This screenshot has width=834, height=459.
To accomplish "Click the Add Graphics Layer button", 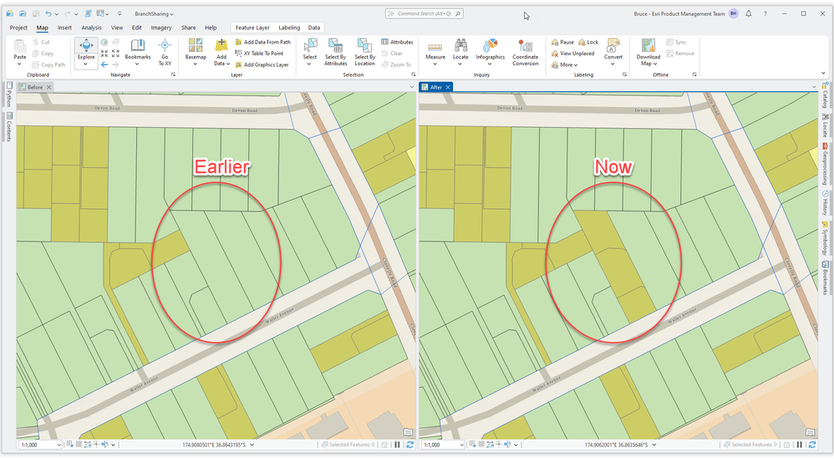I will click(x=262, y=65).
